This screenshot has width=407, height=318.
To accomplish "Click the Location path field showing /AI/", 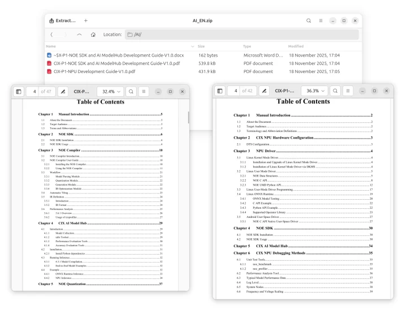I will [242, 35].
